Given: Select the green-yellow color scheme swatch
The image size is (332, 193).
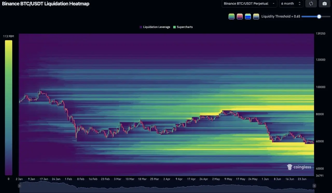Looking at the screenshot, I should coord(231,17).
